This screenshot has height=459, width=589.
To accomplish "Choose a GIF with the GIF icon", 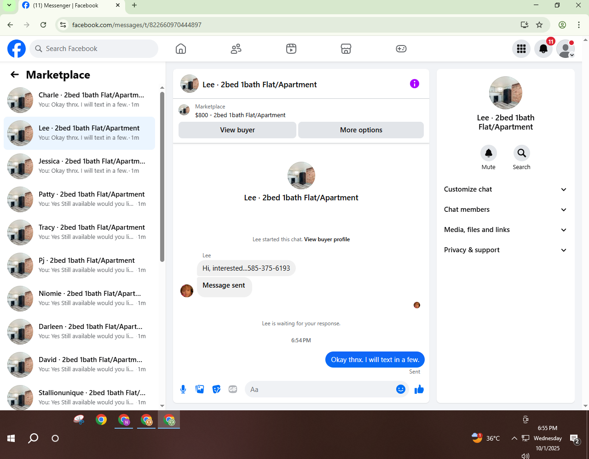I will (x=233, y=390).
